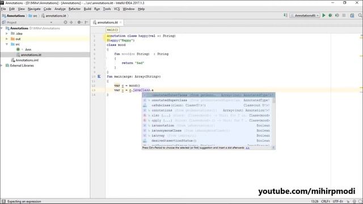Collapse the Annotations project root arrow
Screen dimensions: 363x204
pos(2,28)
